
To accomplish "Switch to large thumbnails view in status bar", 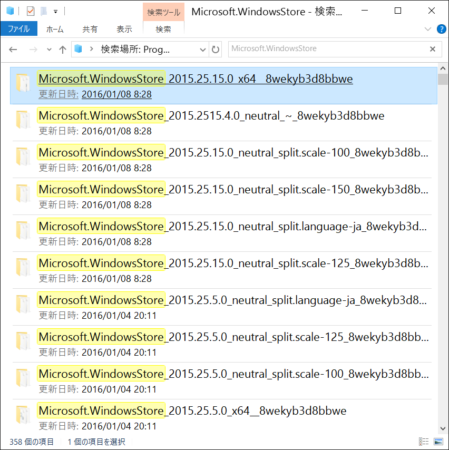I will click(438, 442).
